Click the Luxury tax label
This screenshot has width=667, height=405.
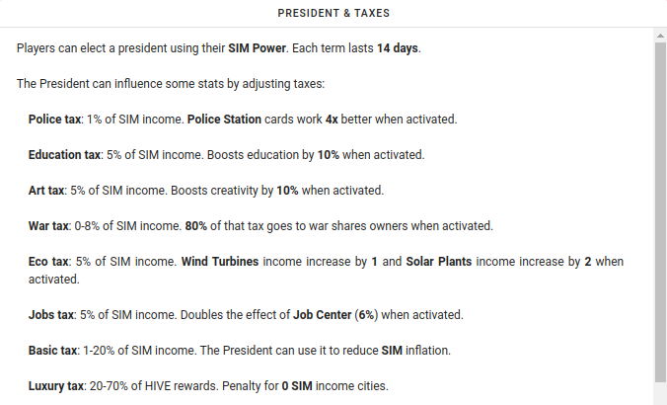tap(55, 386)
